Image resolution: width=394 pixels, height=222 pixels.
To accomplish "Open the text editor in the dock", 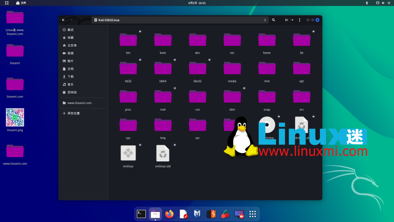I will [x=184, y=214].
